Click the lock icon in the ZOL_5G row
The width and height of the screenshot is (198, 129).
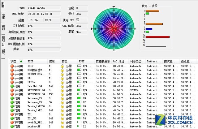62,118
